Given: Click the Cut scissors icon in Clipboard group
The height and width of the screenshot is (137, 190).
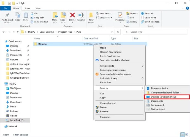Looking at the screenshot, I should pos(32,13).
